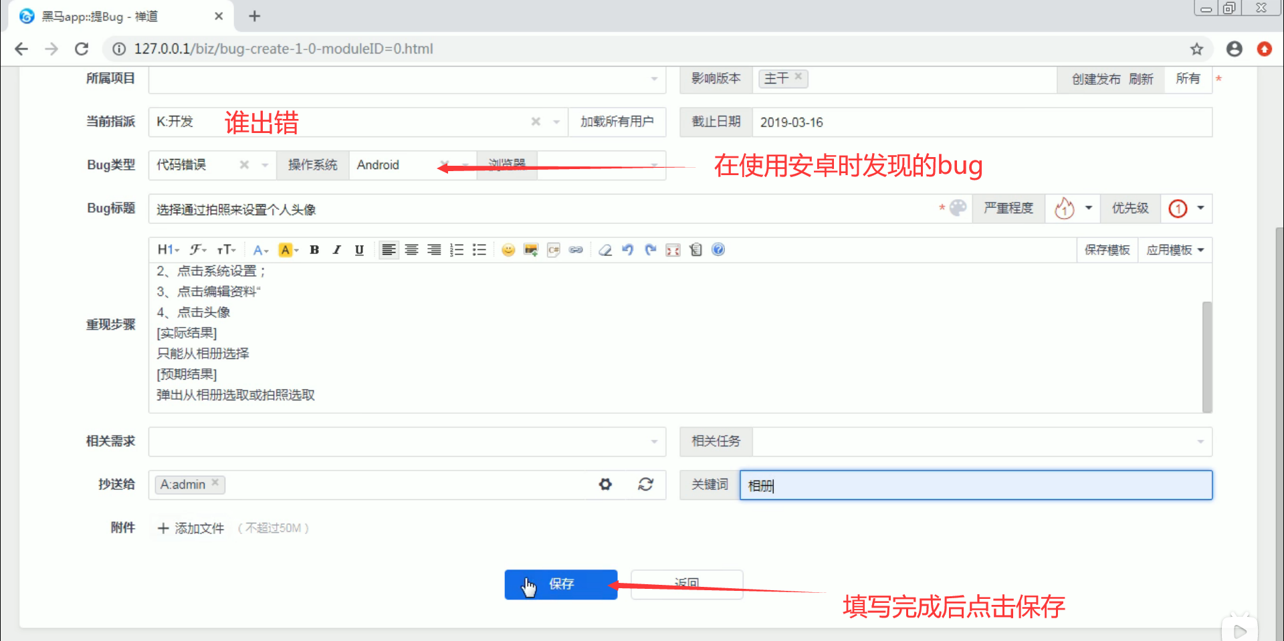Expand the 当前指派 dropdown arrow
The width and height of the screenshot is (1284, 641).
click(x=556, y=122)
